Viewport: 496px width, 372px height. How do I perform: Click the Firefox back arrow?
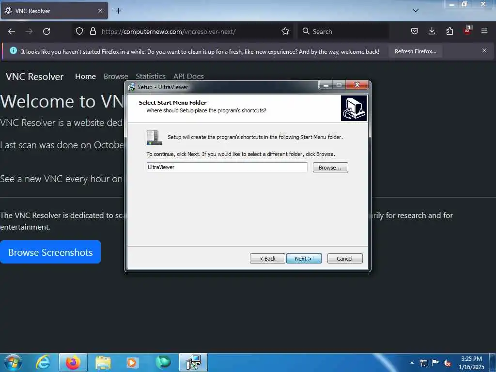[12, 31]
